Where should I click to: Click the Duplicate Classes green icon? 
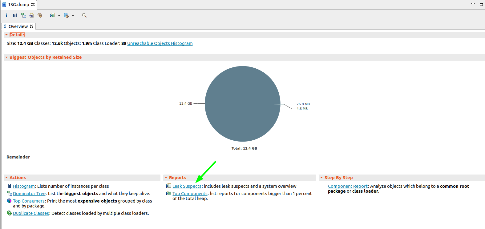9,213
